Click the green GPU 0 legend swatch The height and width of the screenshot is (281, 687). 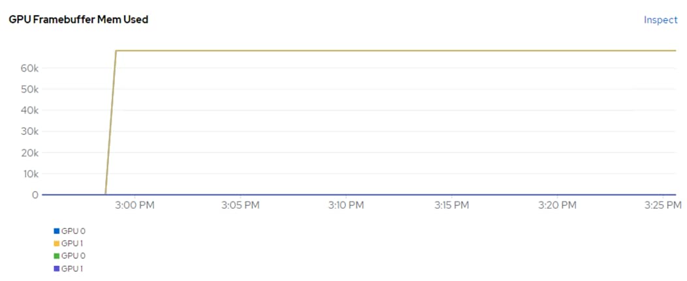point(56,256)
